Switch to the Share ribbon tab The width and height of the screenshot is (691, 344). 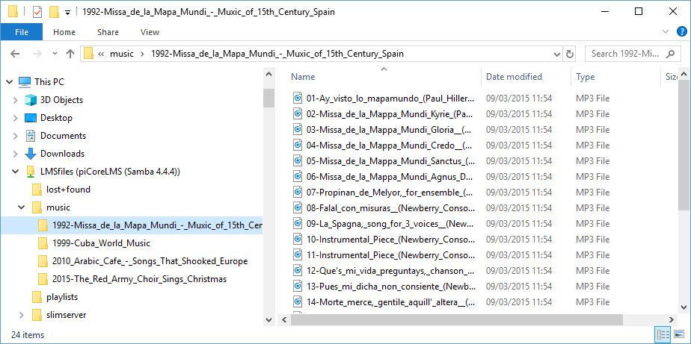tap(108, 32)
